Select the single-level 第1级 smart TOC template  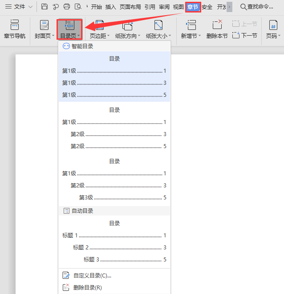(x=114, y=77)
